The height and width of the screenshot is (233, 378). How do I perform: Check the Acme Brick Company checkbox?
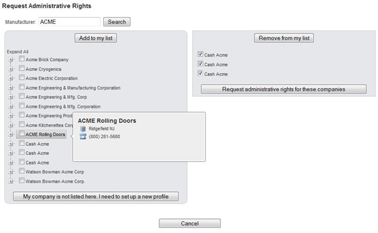(21, 59)
